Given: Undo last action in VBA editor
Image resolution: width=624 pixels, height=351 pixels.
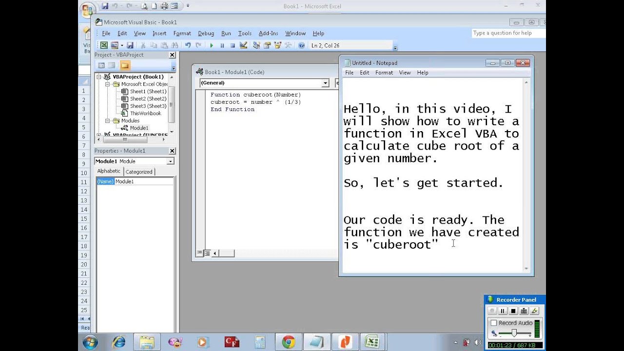Looking at the screenshot, I should click(188, 45).
